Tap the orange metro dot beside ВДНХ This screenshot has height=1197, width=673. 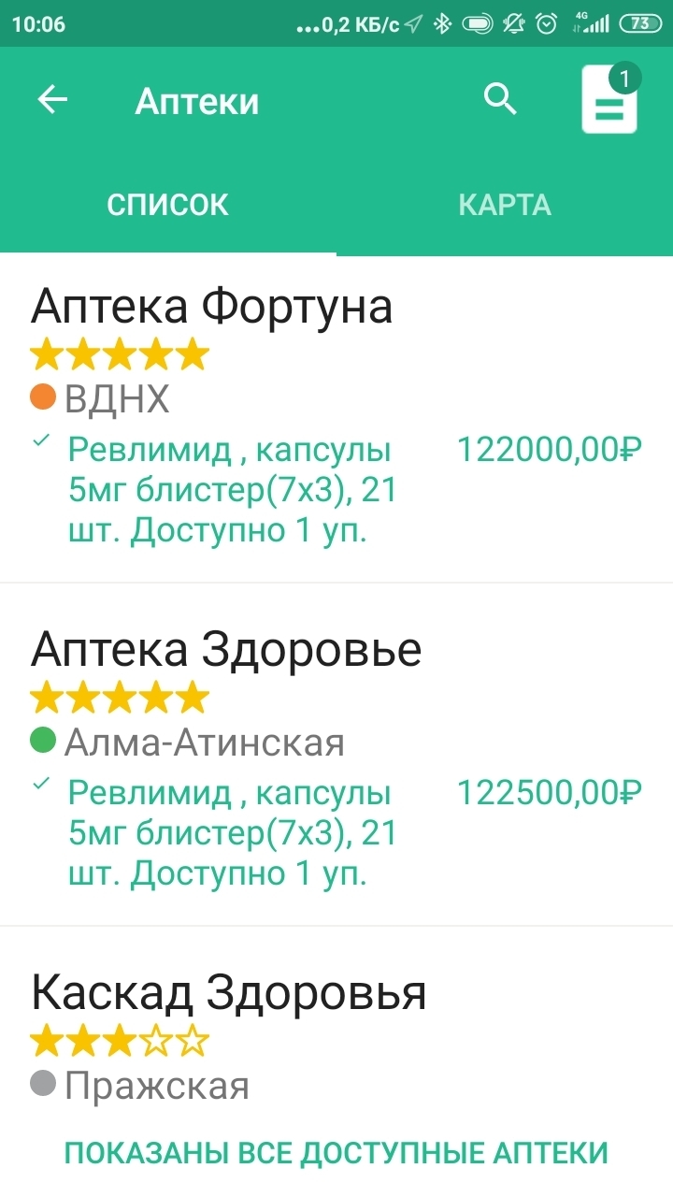tap(43, 397)
